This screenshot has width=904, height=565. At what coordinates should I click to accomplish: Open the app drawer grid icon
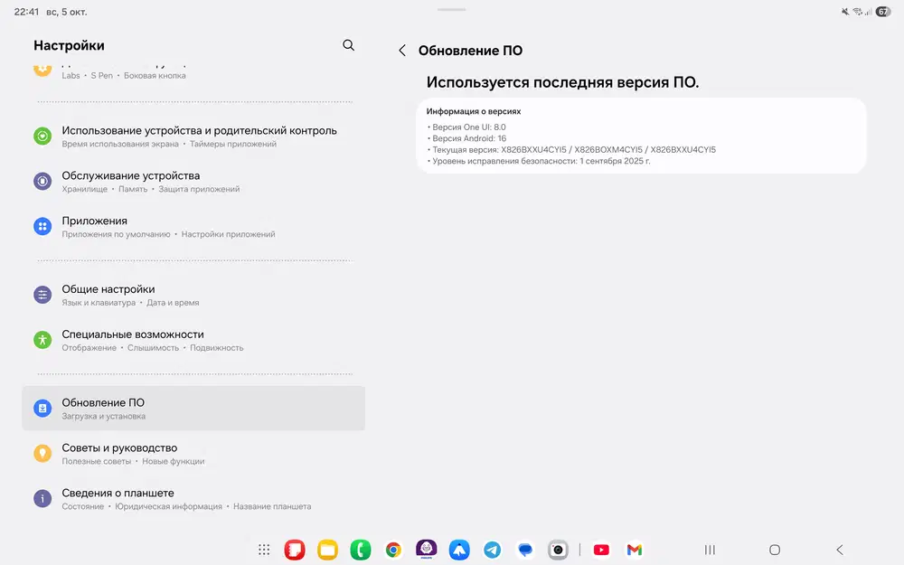[x=264, y=550]
